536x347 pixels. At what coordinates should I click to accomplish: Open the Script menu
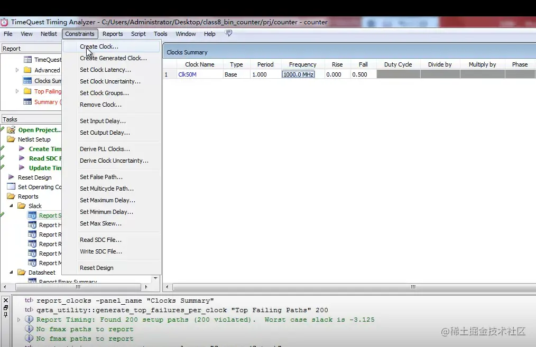pos(138,34)
